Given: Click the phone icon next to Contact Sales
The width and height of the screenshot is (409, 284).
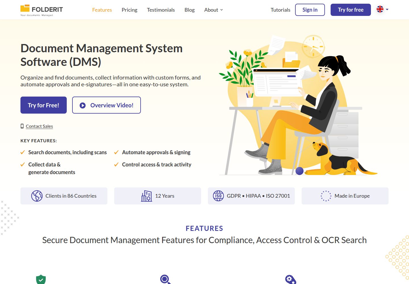Looking at the screenshot, I should pos(22,126).
